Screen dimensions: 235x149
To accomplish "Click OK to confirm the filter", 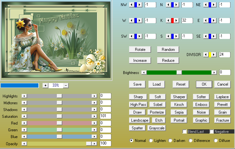I will [x=204, y=84].
